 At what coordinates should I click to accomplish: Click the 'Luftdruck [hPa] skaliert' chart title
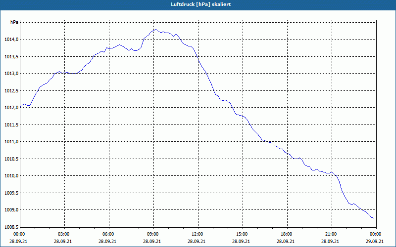click(x=200, y=4)
